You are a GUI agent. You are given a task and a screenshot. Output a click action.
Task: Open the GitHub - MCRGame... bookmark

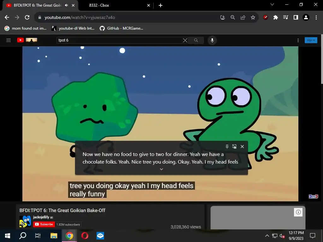[121, 28]
